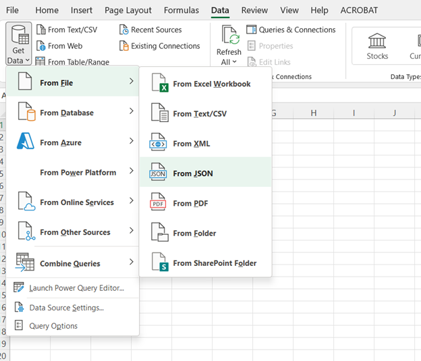This screenshot has height=361, width=421.
Task: Select From JSON submenu text
Action: (193, 173)
